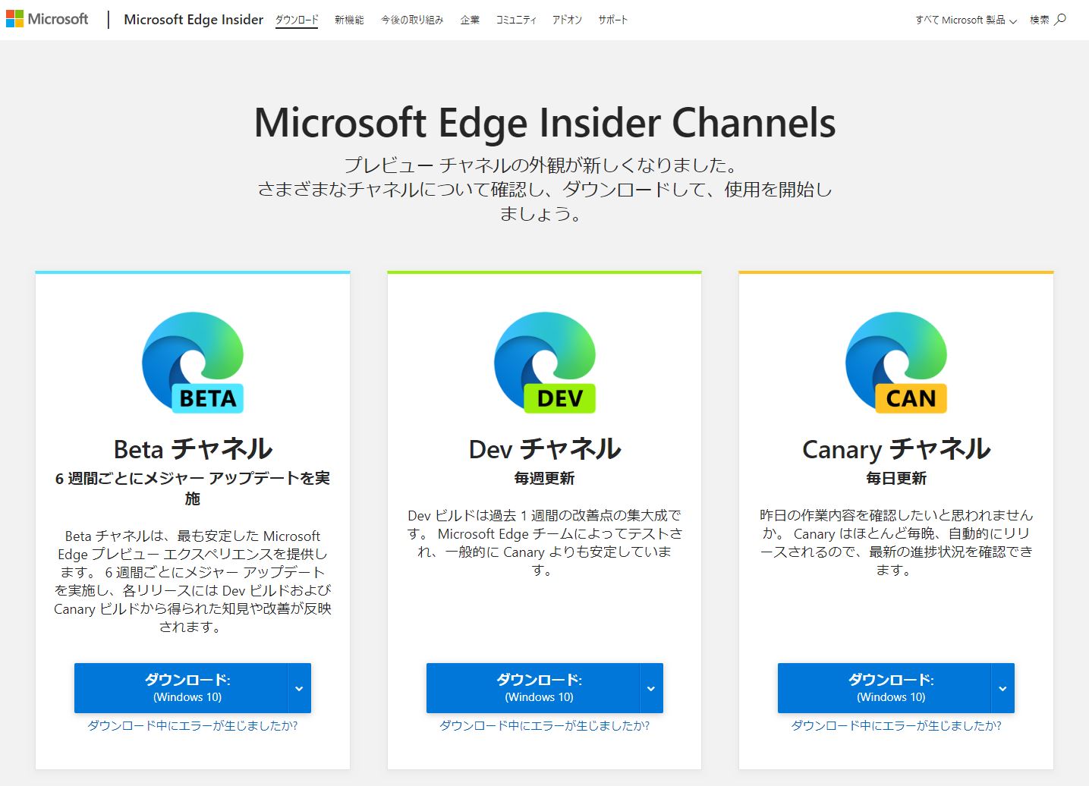Go to 今後の取り組み page
The height and width of the screenshot is (786, 1089).
pyautogui.click(x=412, y=20)
